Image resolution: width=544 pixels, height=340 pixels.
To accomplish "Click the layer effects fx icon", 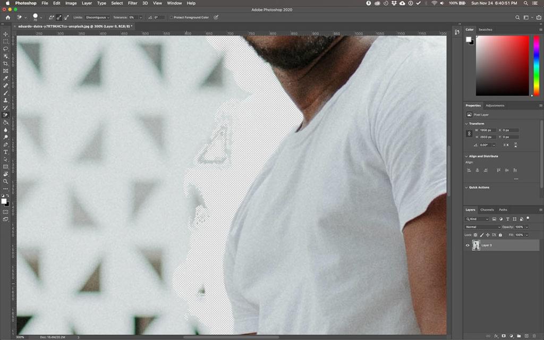I will pyautogui.click(x=496, y=336).
